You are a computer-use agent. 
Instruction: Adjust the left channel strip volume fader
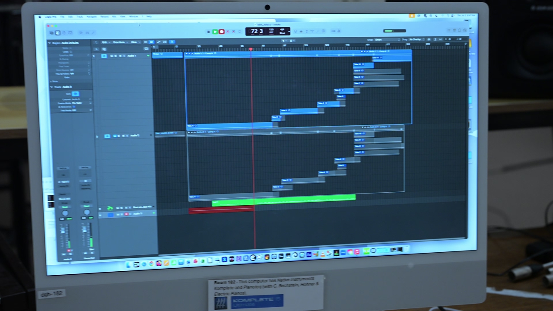[63, 230]
